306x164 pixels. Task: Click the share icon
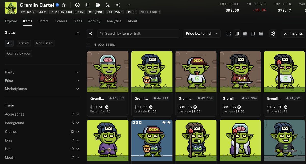click(x=118, y=5)
